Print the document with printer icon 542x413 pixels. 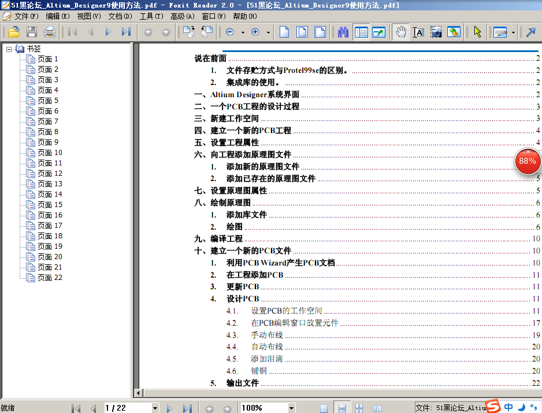point(50,32)
